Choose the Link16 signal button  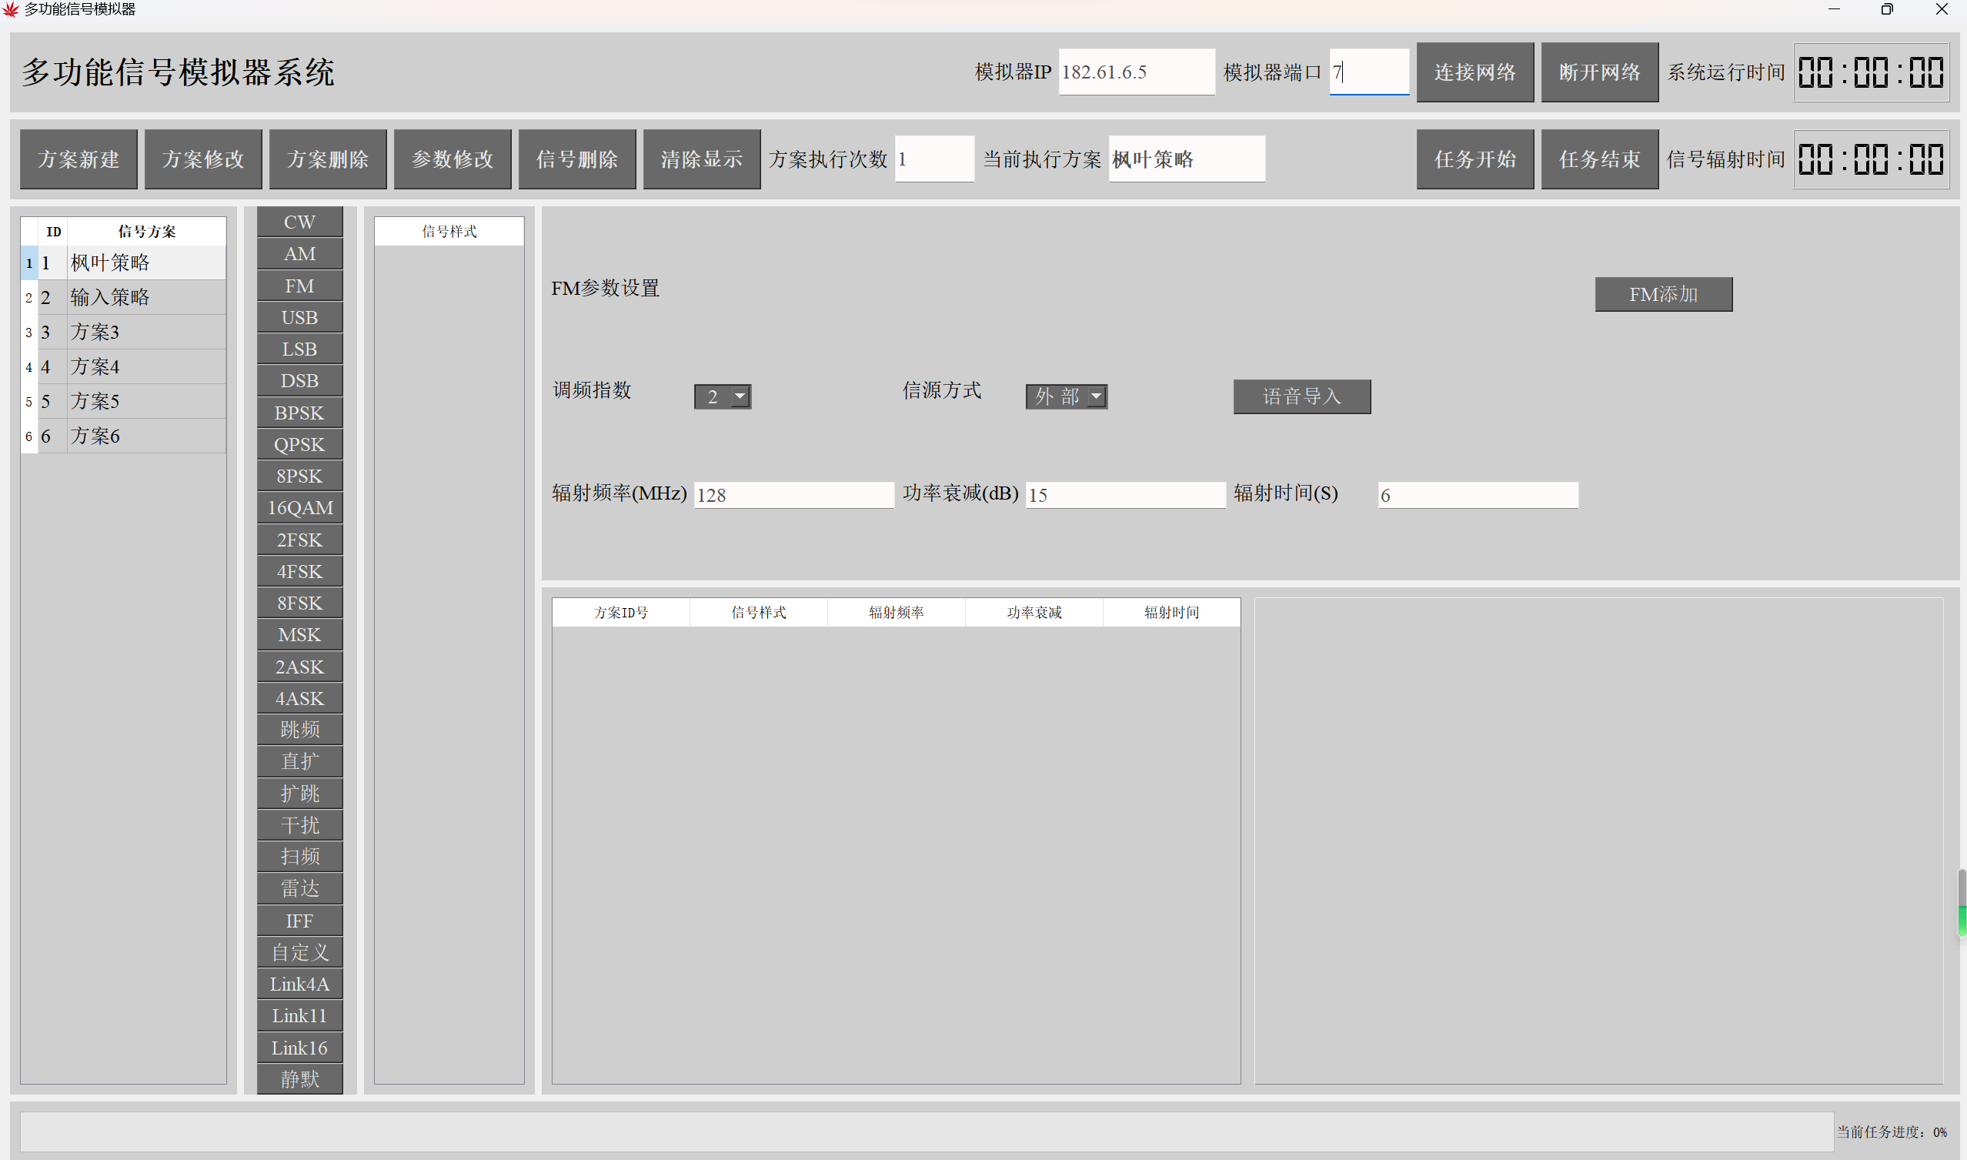pos(299,1048)
